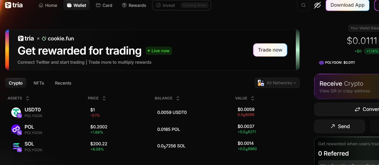Click the SOL token icon

click(16, 146)
